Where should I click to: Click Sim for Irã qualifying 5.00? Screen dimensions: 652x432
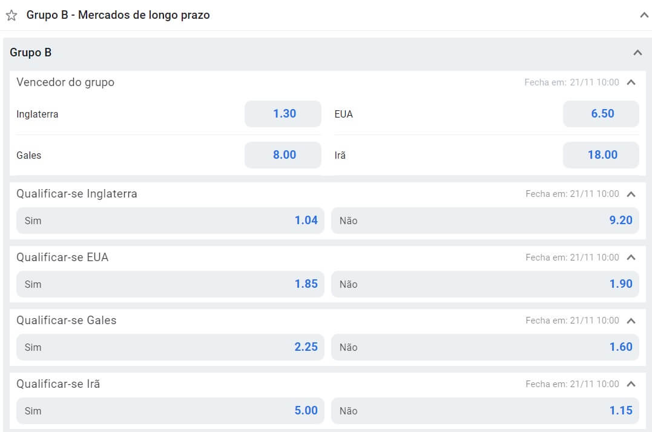[x=170, y=411]
